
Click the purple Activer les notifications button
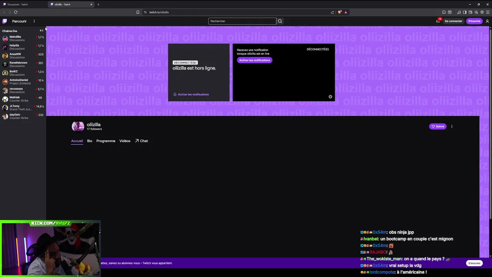(x=254, y=60)
